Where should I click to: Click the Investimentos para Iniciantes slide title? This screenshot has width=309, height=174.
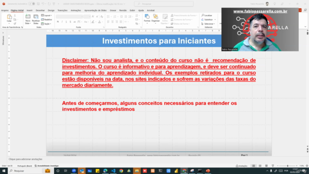tap(159, 41)
